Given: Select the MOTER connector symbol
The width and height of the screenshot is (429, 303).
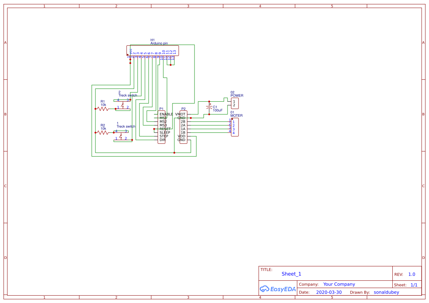Looking at the screenshot, I should pos(234,127).
